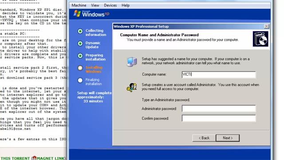This screenshot has height=160, width=284.
Task: Click the magnet icon in the browser page
Action: (x=35, y=158)
